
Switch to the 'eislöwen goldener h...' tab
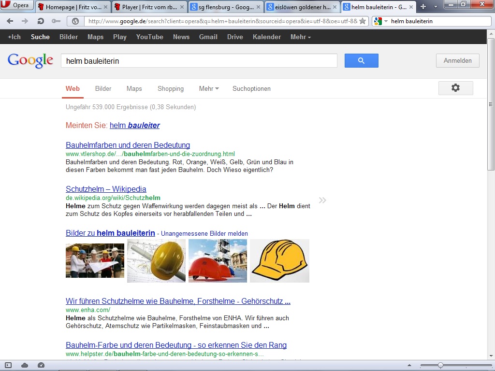tap(303, 7)
